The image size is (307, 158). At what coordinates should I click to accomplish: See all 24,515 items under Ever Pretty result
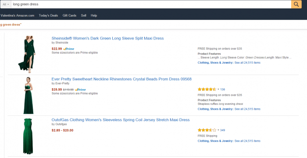(247, 109)
